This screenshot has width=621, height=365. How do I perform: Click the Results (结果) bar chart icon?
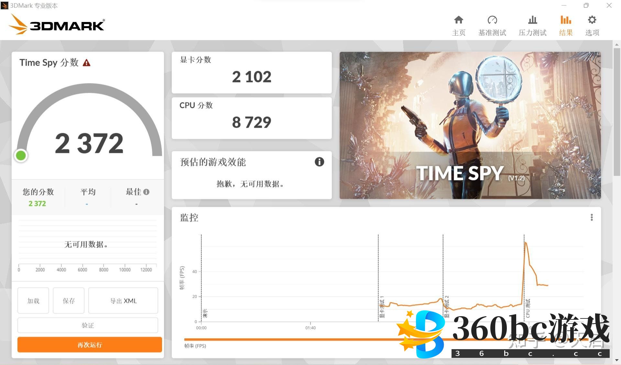pos(566,20)
